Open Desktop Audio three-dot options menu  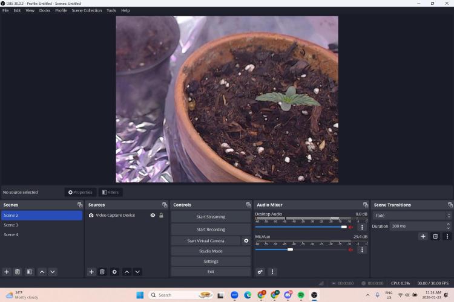coord(362,227)
